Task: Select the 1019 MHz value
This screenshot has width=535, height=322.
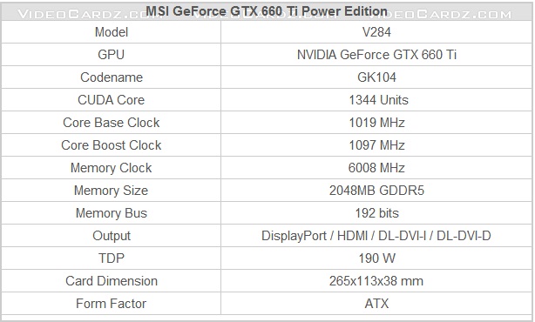Action: point(376,123)
